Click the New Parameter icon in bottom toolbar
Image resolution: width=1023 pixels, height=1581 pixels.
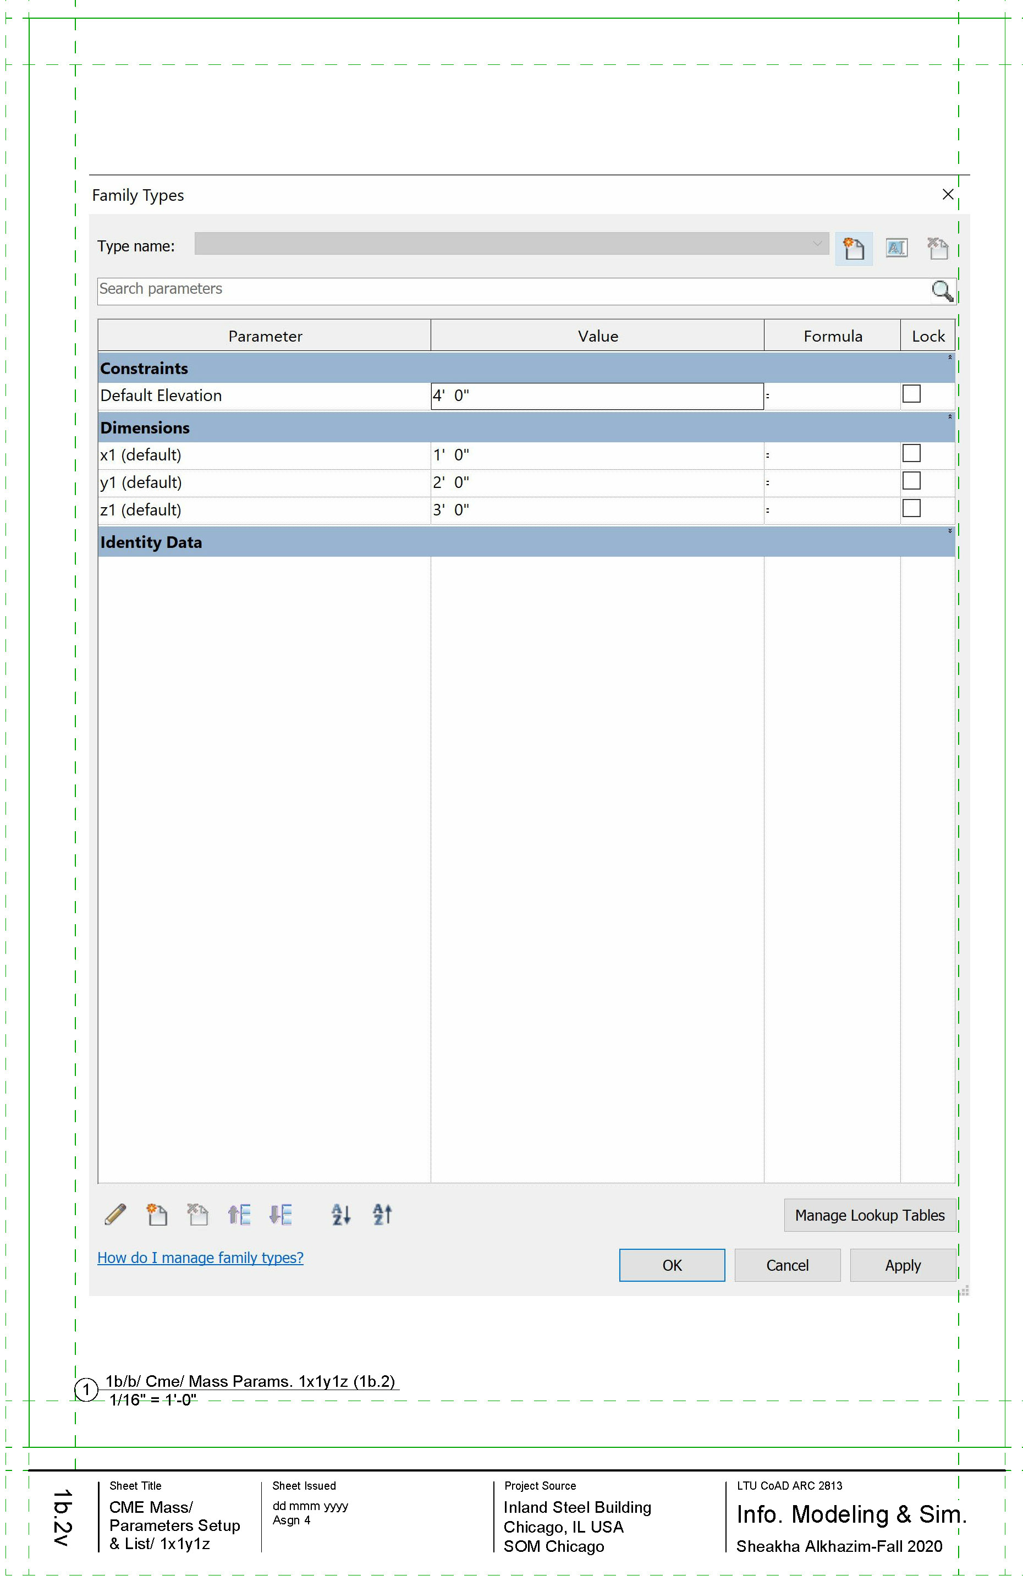click(x=157, y=1214)
